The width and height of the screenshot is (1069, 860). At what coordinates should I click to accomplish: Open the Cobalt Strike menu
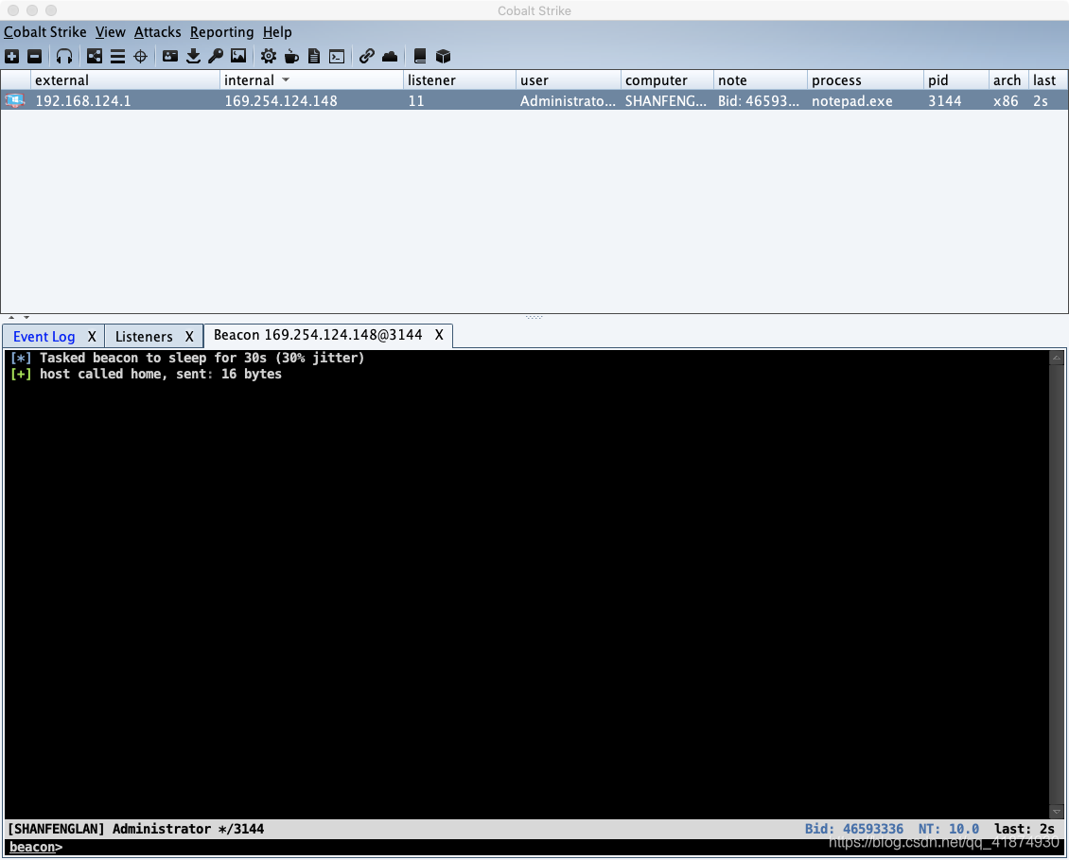coord(45,32)
